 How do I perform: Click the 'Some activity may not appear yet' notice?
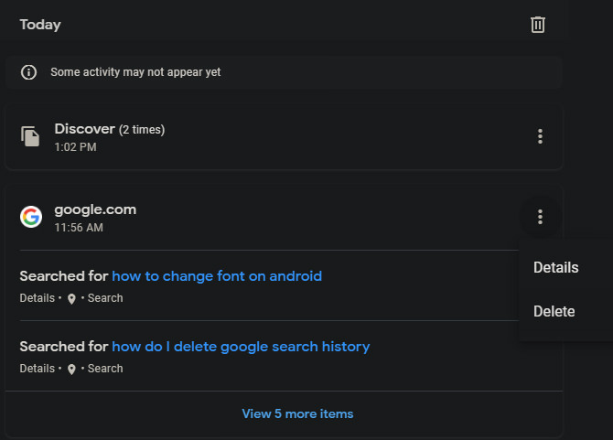(x=135, y=72)
